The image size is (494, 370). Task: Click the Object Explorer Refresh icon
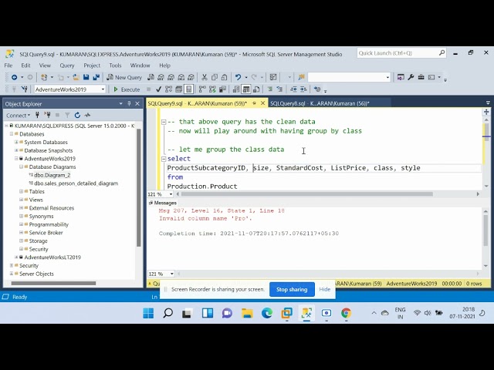coord(77,115)
